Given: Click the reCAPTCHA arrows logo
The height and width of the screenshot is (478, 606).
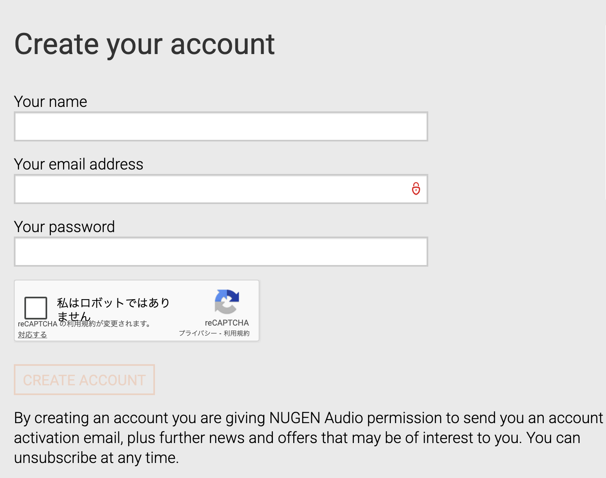Looking at the screenshot, I should 227,302.
